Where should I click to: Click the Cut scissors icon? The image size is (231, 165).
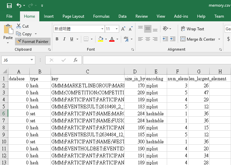[x=19, y=26]
